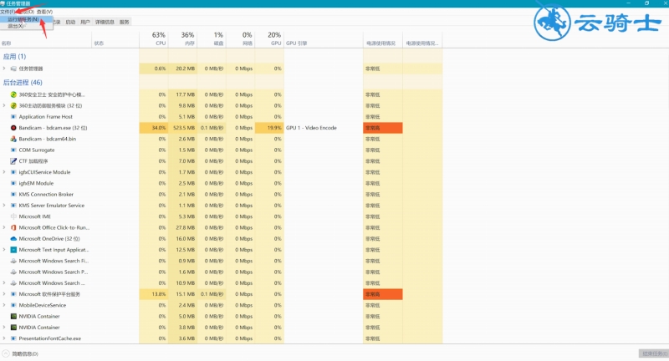Collapse to 简略信息 fewer details view
This screenshot has width=669, height=361.
pyautogui.click(x=20, y=353)
